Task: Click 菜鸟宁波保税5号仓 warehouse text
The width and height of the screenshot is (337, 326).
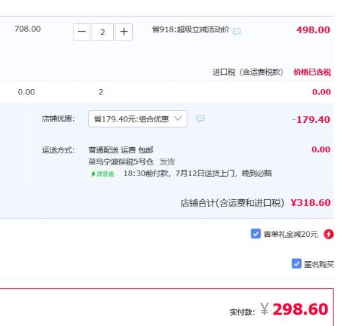Action: click(x=121, y=161)
